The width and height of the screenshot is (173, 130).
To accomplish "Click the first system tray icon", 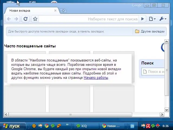I will click(x=143, y=126).
